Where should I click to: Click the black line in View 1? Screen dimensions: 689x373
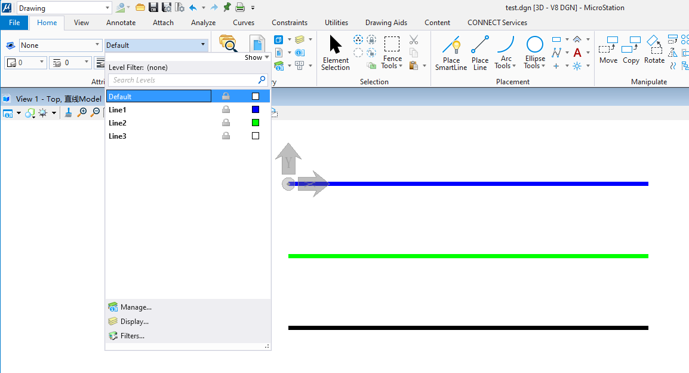click(x=469, y=328)
